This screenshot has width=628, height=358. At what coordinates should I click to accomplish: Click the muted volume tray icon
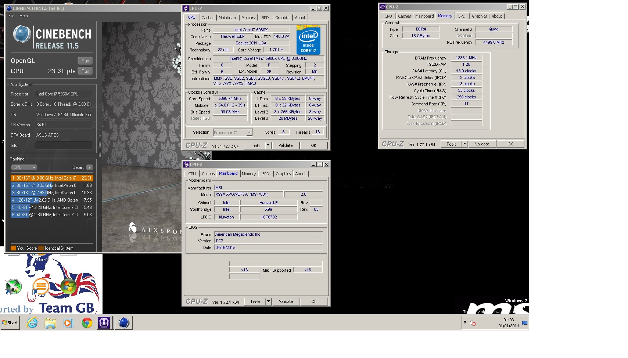[x=473, y=323]
